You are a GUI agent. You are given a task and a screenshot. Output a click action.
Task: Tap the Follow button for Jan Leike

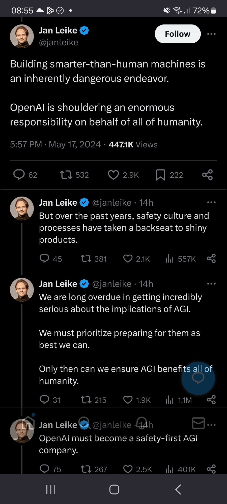pos(178,34)
